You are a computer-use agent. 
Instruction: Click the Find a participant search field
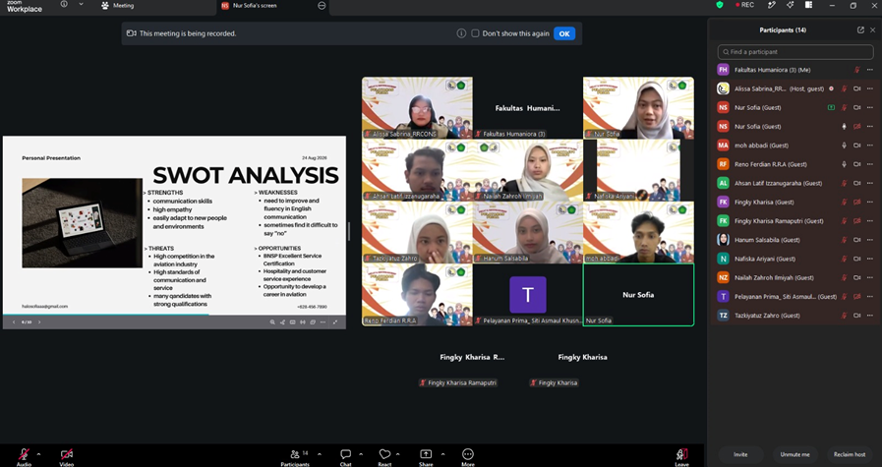794,52
